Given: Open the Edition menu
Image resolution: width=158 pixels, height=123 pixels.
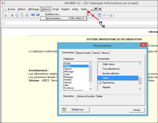Looking at the screenshot, I should click(22, 9).
